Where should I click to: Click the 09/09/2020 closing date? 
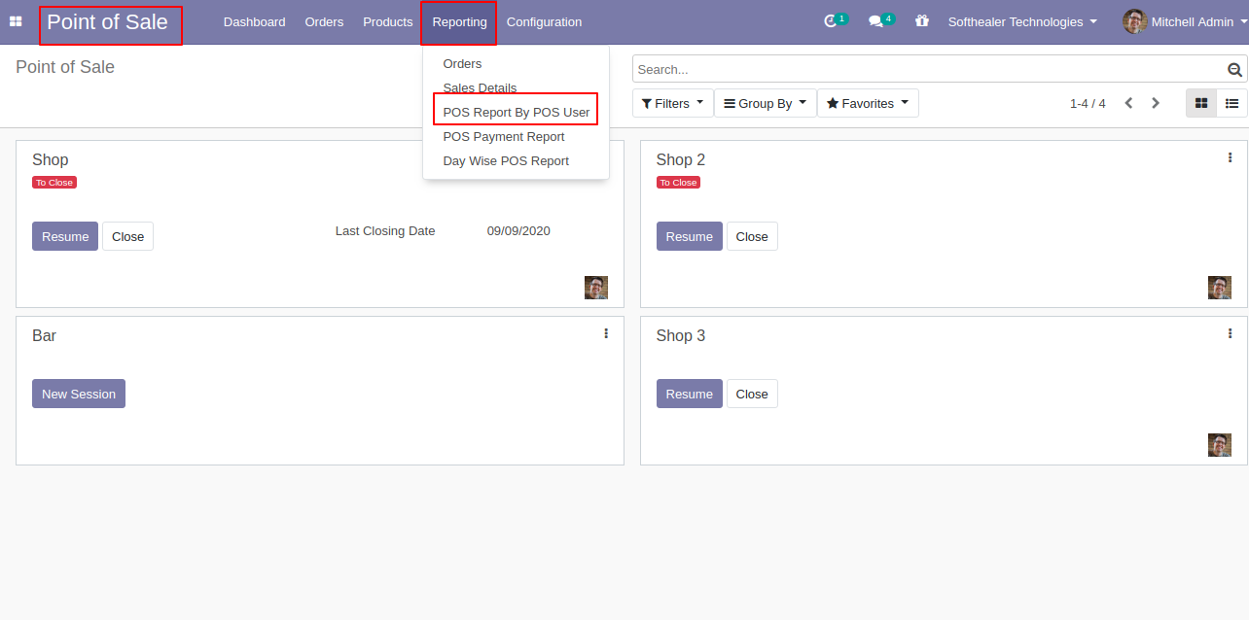point(518,230)
